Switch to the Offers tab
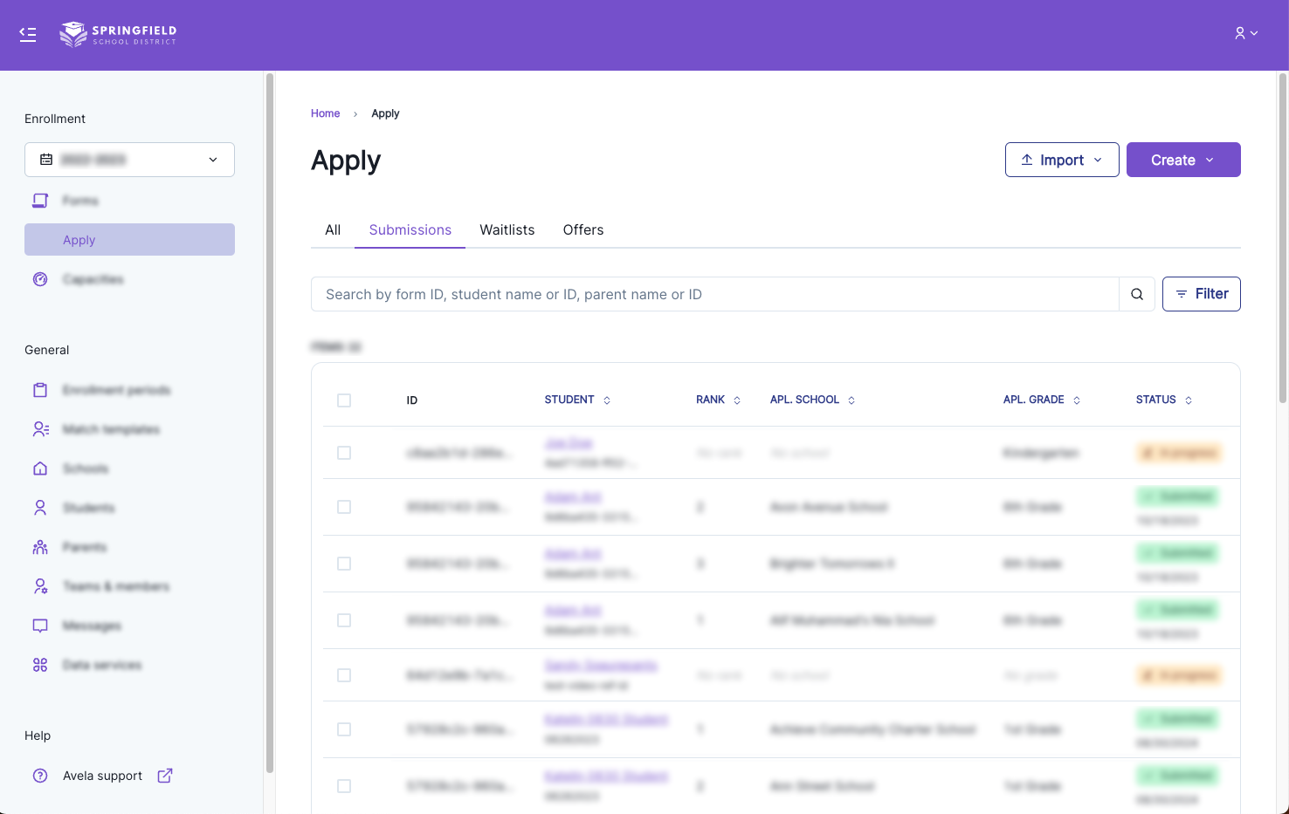 tap(582, 229)
